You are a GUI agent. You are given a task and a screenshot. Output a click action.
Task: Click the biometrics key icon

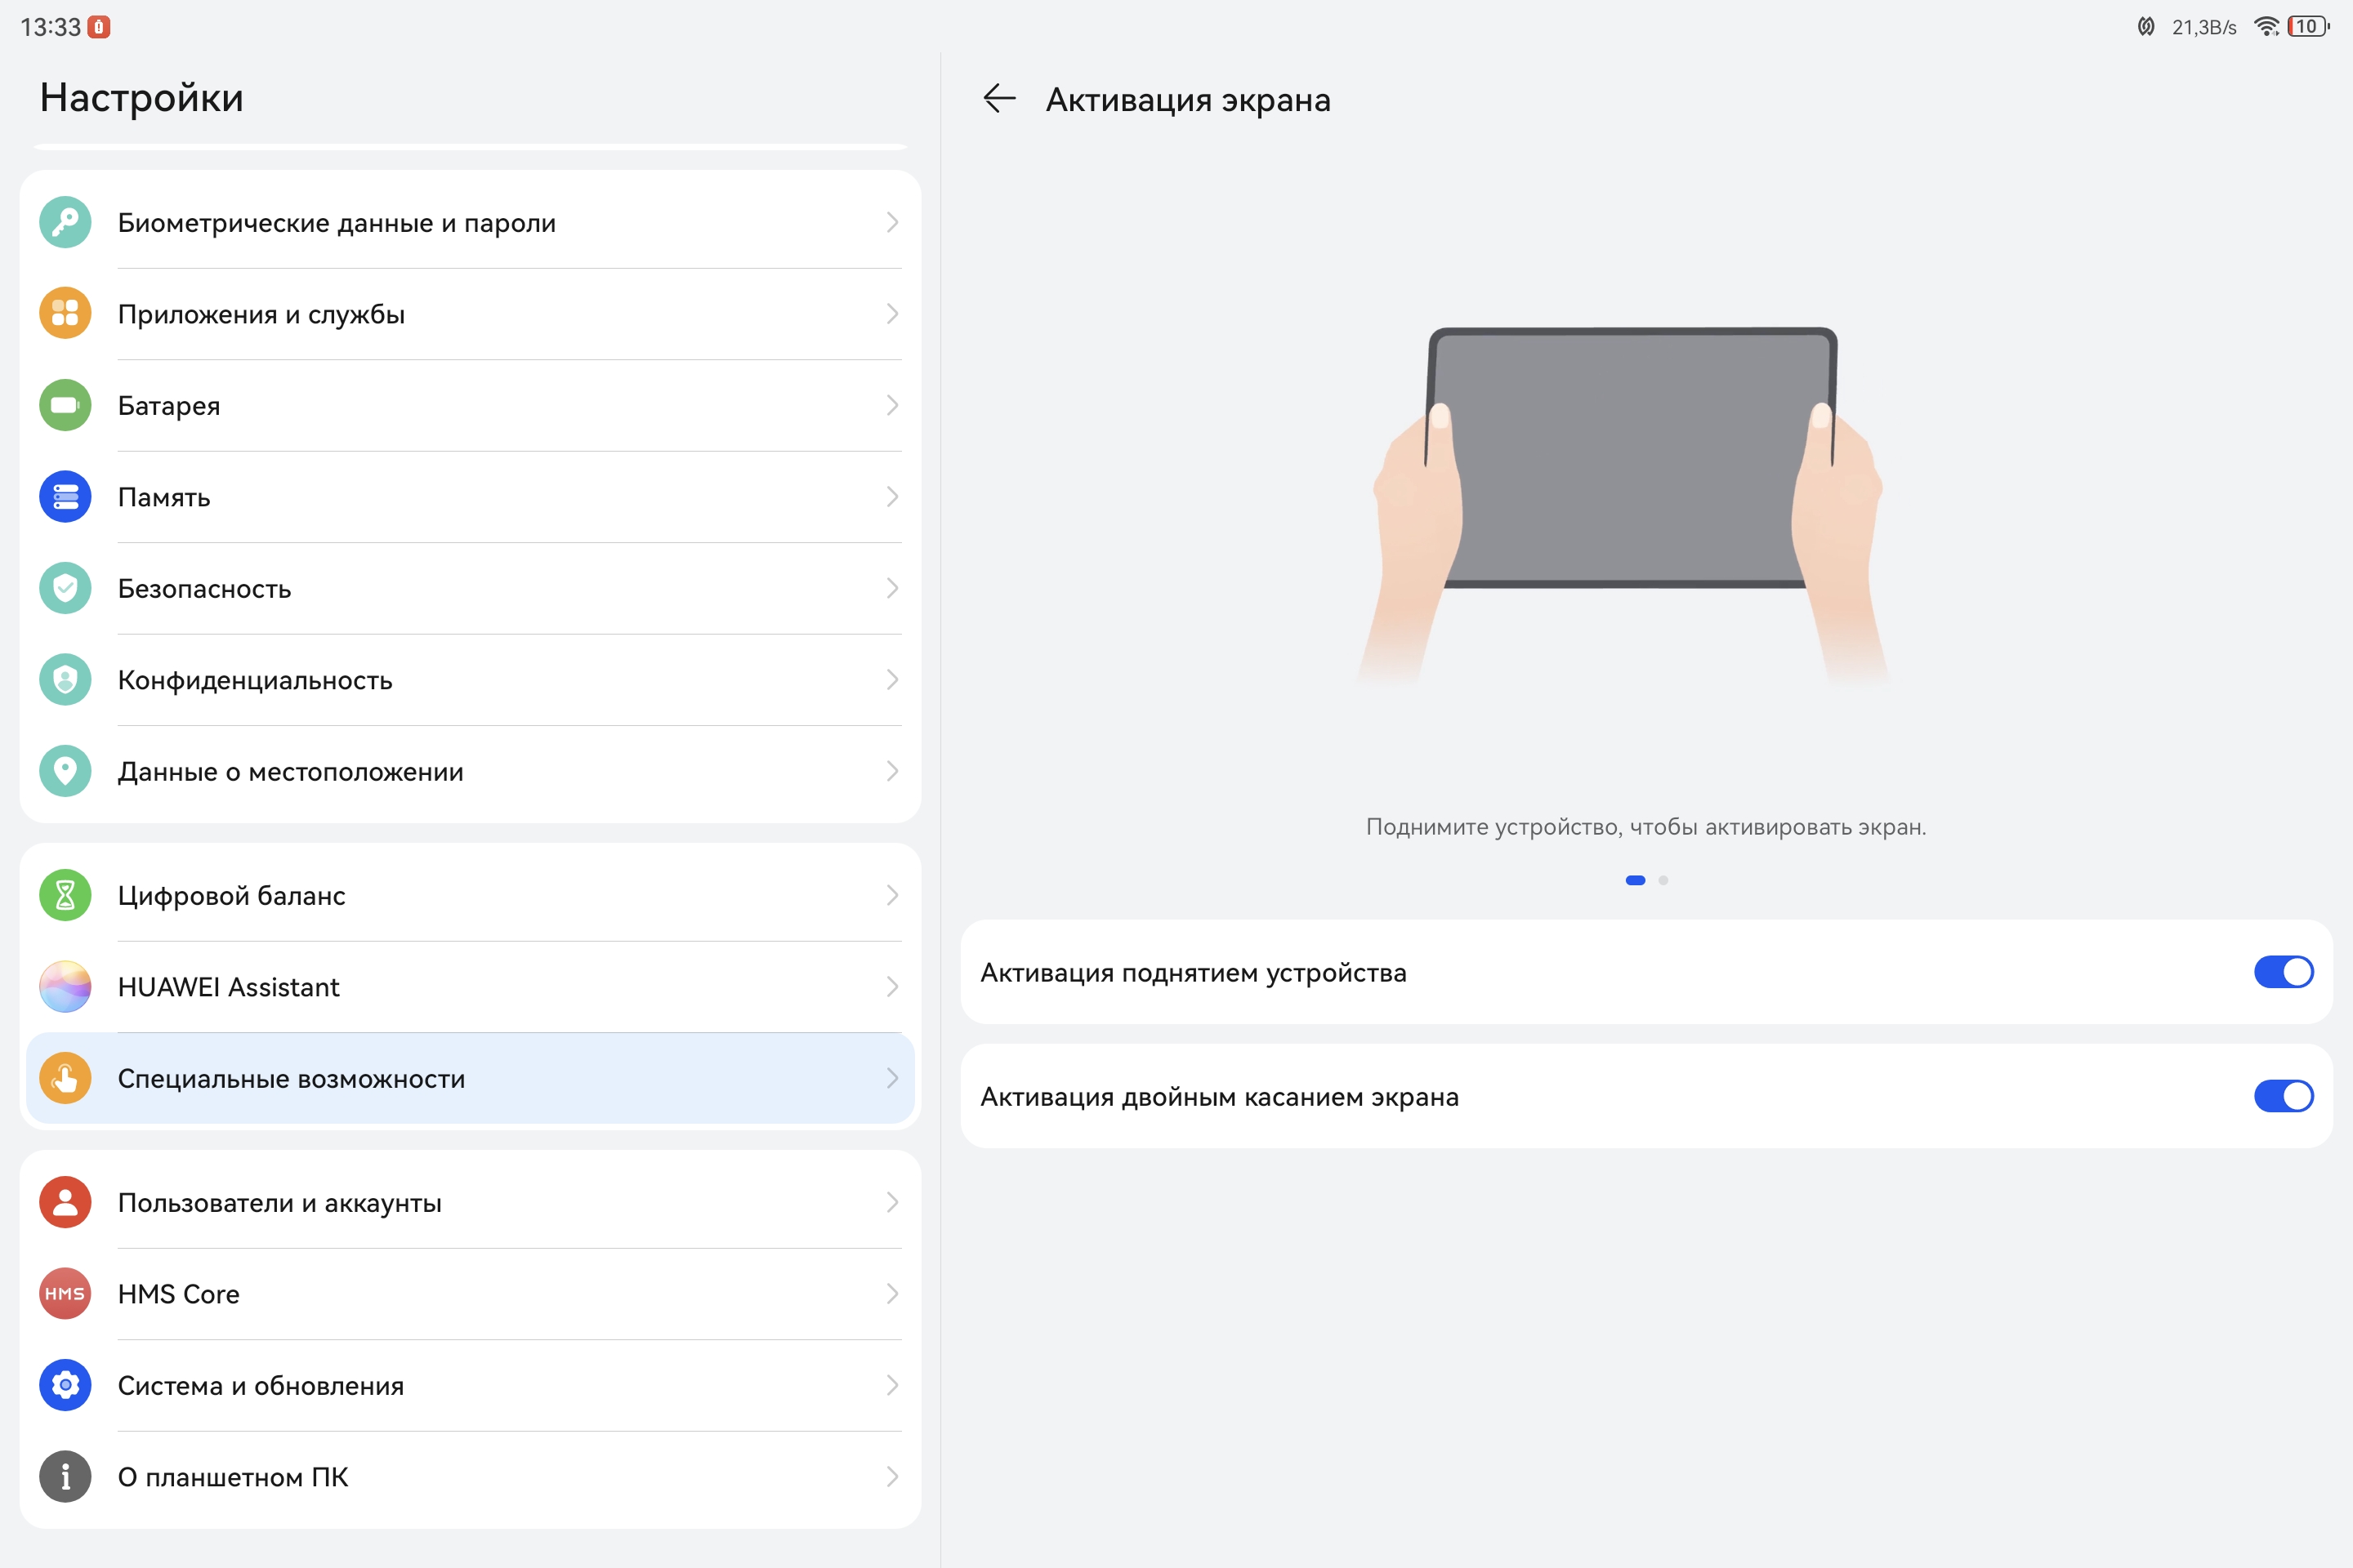tap(65, 222)
